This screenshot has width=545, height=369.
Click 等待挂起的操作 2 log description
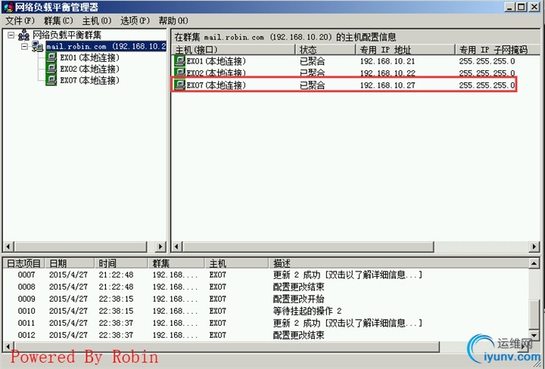point(307,311)
